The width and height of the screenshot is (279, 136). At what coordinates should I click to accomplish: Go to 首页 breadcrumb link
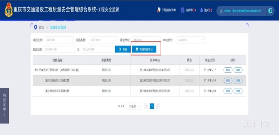pyautogui.click(x=42, y=28)
